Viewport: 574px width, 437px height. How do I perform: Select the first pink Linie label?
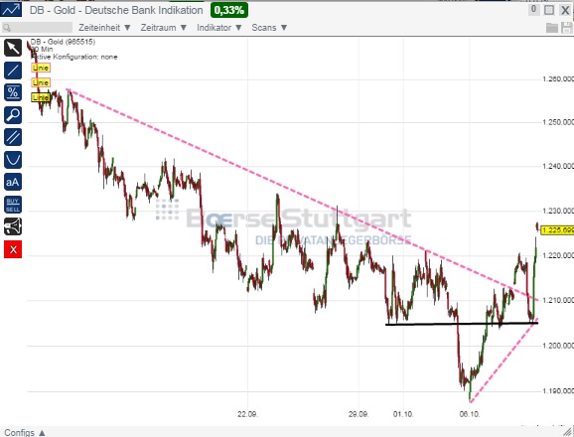point(41,68)
